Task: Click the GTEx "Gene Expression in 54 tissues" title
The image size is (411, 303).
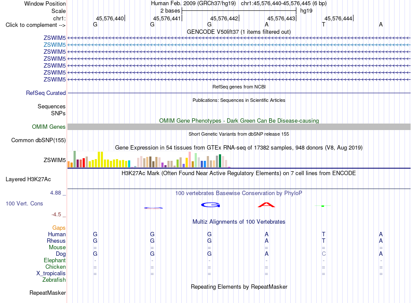Action: (238, 147)
